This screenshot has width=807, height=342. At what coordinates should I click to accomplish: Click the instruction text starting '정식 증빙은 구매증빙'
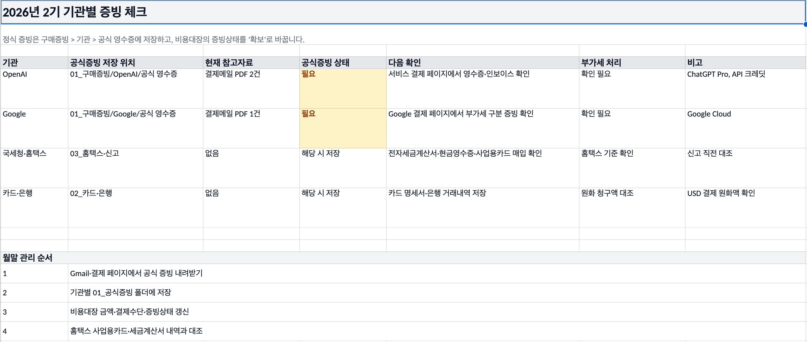[x=153, y=39]
